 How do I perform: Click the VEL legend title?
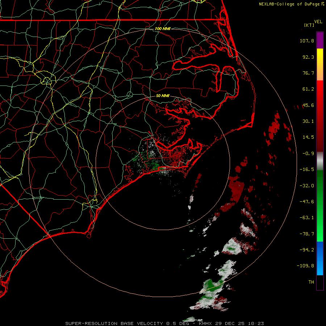click(318, 22)
